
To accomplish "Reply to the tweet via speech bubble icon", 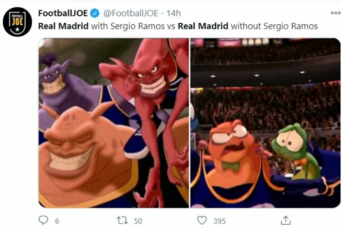I will 43,220.
